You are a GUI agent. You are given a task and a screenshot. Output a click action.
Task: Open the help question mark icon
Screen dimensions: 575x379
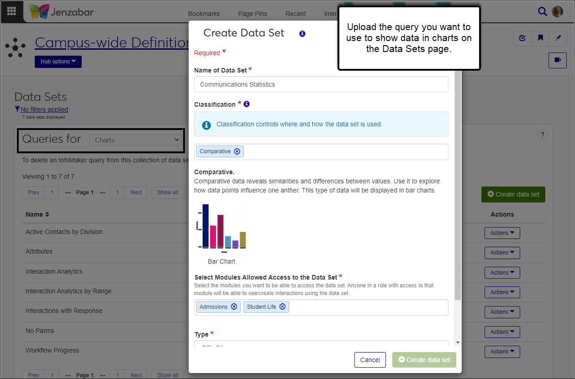click(542, 135)
